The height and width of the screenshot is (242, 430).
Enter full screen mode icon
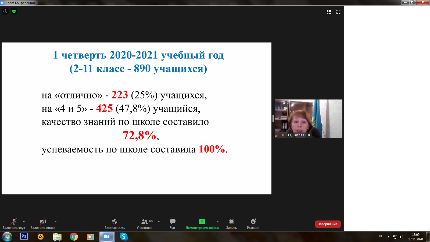click(x=338, y=12)
